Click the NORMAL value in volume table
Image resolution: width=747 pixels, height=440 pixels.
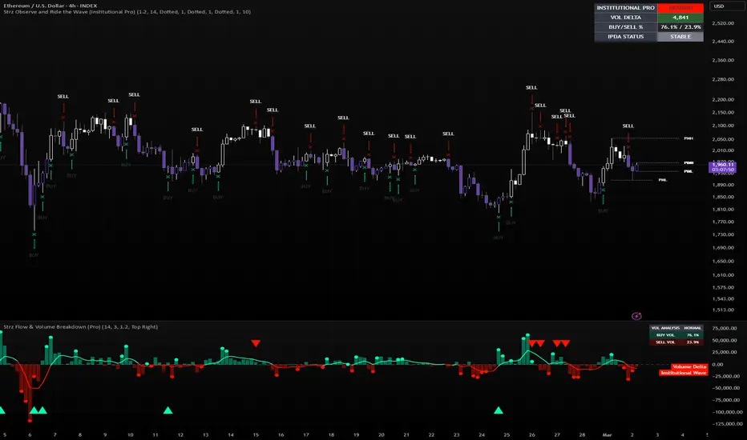(692, 328)
